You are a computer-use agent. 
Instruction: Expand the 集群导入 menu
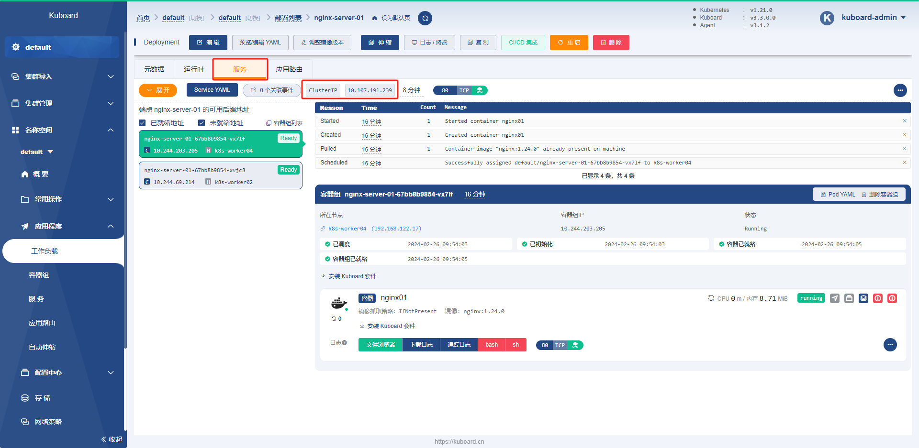point(62,76)
